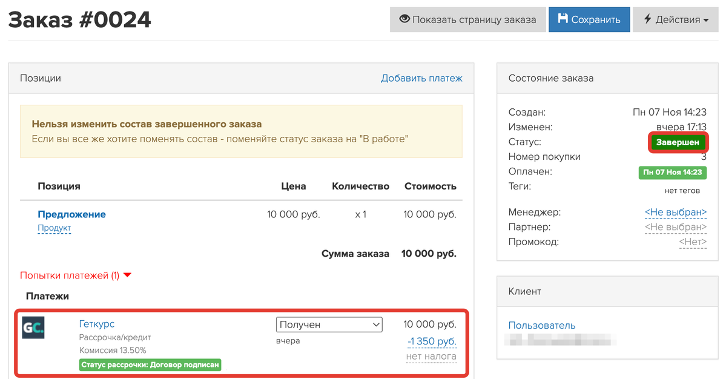Click the Создан date Пн 07 Ноя 14:23

670,112
